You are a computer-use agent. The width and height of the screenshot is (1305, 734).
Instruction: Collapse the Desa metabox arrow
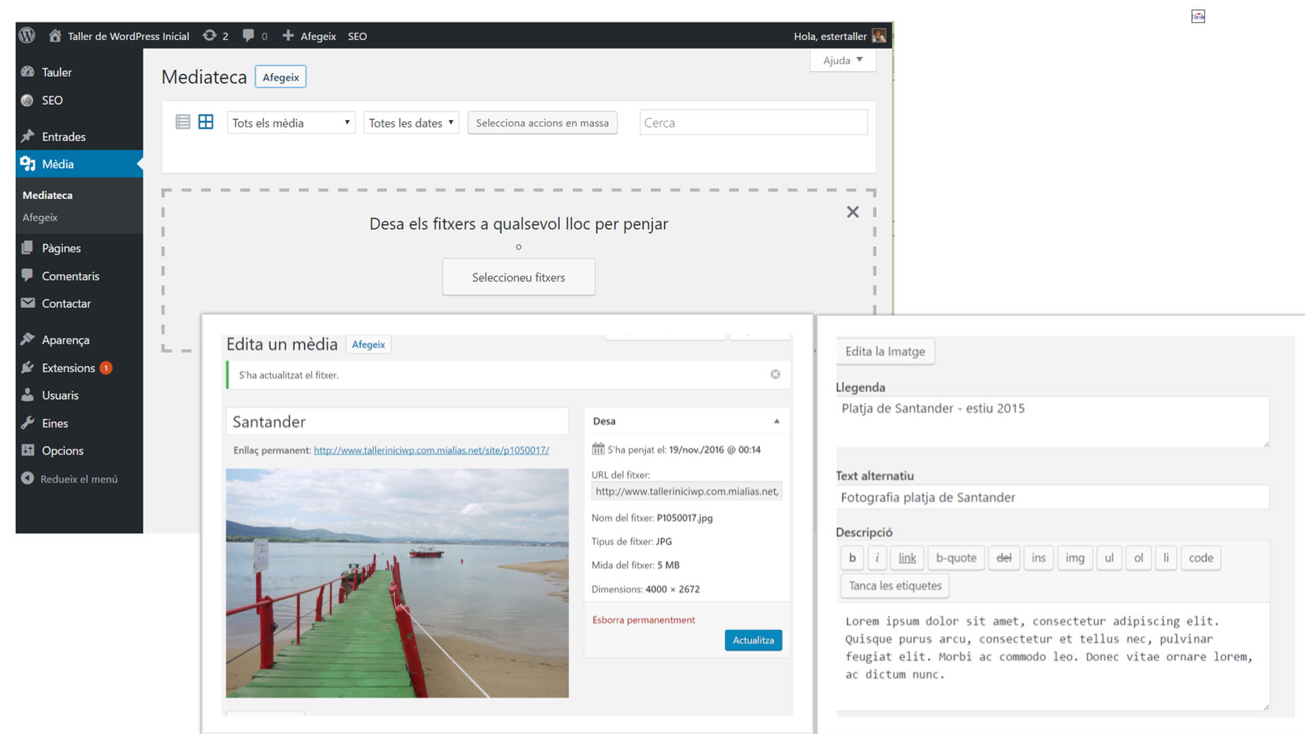pos(776,421)
